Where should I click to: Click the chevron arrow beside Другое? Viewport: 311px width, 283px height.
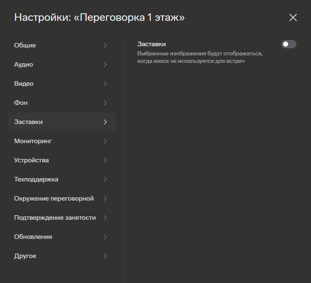click(x=105, y=256)
